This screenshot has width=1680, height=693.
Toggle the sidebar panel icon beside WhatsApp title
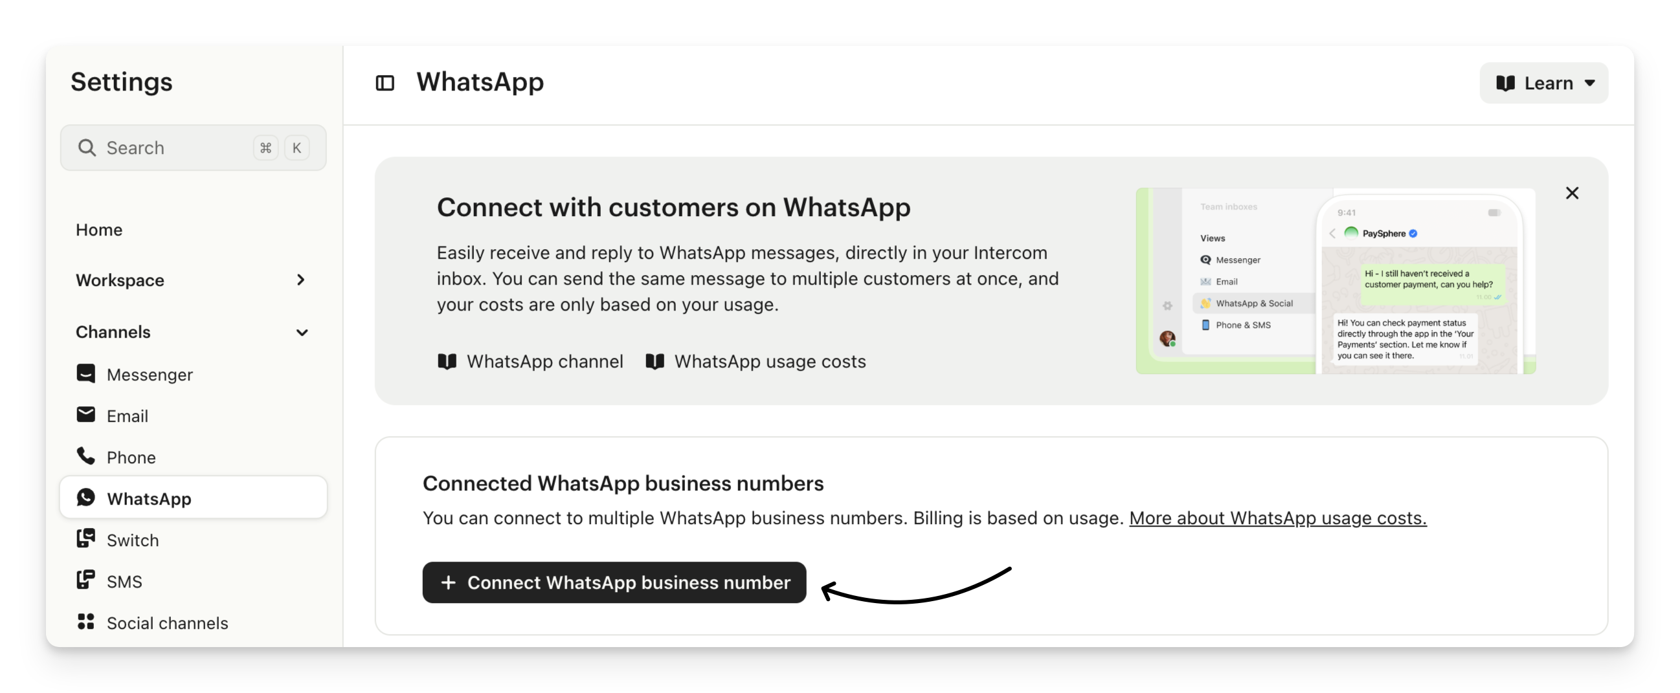[x=385, y=83]
